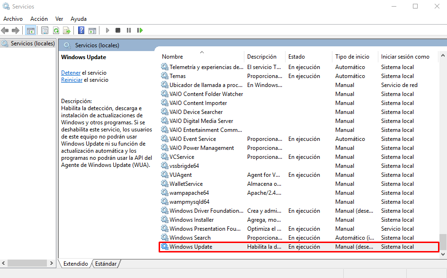Image resolution: width=447 pixels, height=278 pixels.
Task: Select the VAIO Content Importer service
Action: (x=299, y=103)
